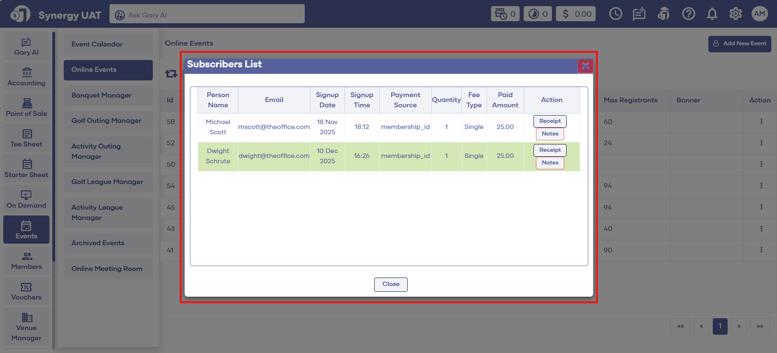Open the clock history icon in header
Viewport: 777px width, 353px height.
point(615,14)
